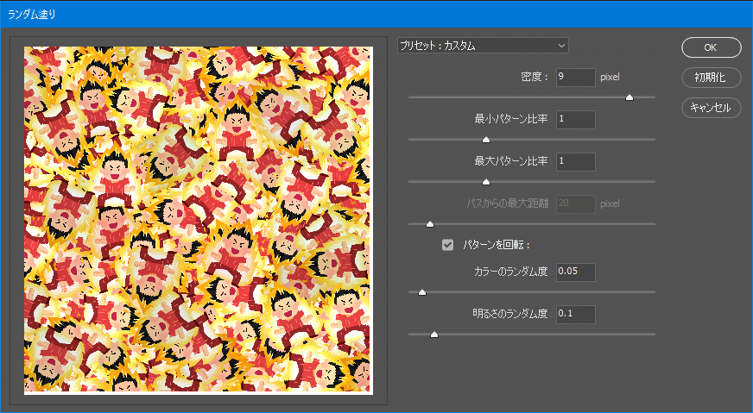Click the パターンを回転 label text
The width and height of the screenshot is (753, 413).
[496, 245]
